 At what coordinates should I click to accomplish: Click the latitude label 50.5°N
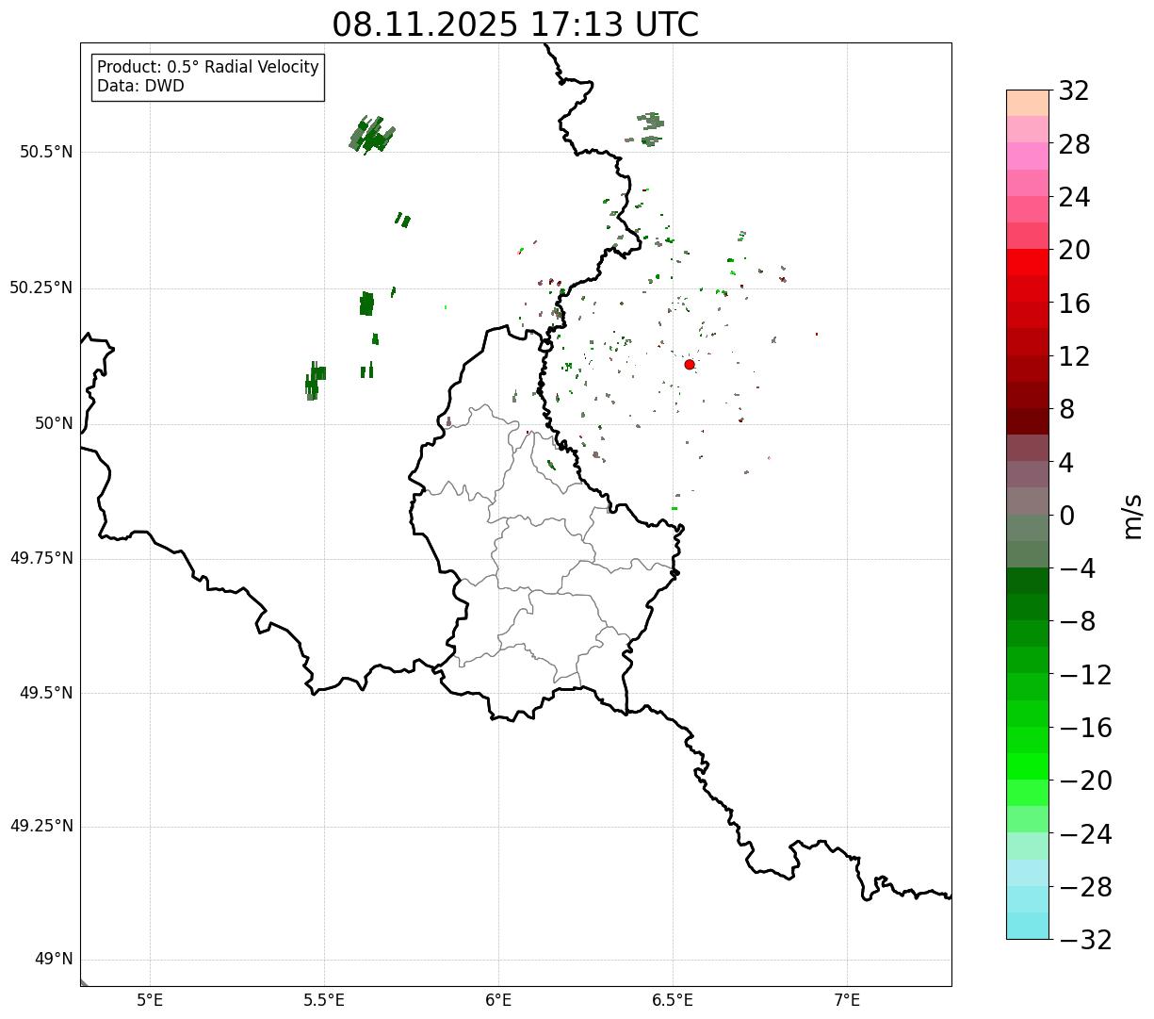tap(46, 152)
